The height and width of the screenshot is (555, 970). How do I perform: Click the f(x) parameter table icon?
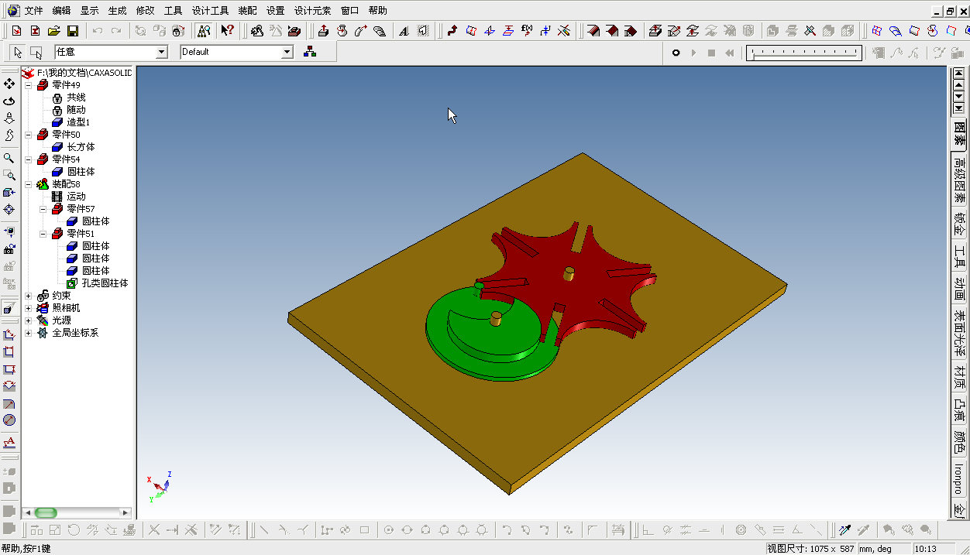pyautogui.click(x=527, y=31)
